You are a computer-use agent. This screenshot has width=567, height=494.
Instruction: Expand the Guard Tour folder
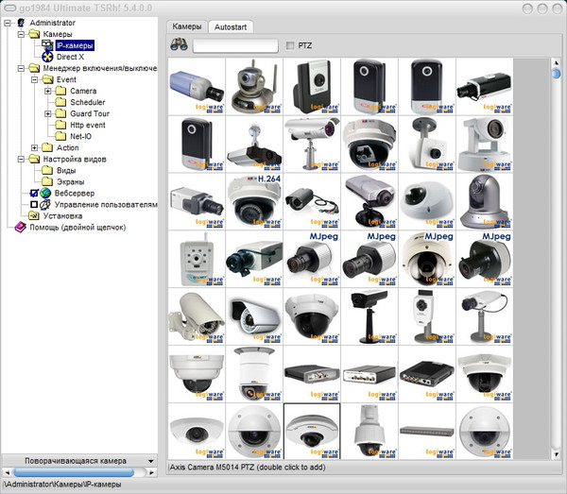point(47,113)
